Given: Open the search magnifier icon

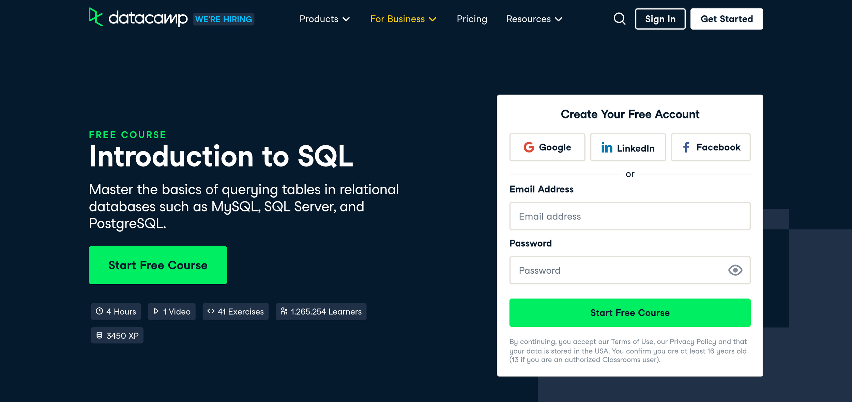Looking at the screenshot, I should coord(620,19).
